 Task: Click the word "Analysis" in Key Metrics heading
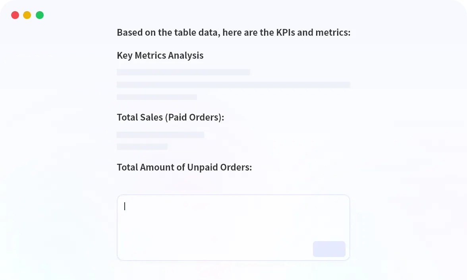(x=186, y=56)
